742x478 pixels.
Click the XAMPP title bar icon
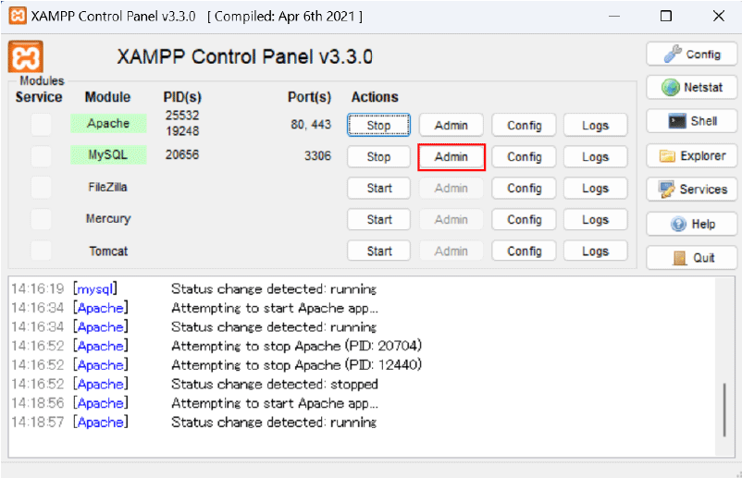(x=16, y=16)
